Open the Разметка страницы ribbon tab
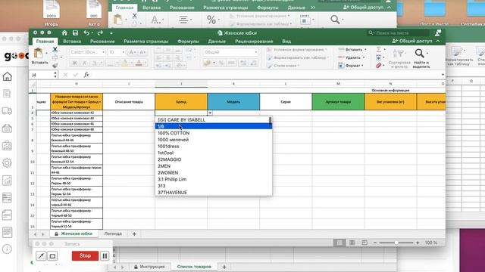The image size is (485, 272). (x=146, y=41)
